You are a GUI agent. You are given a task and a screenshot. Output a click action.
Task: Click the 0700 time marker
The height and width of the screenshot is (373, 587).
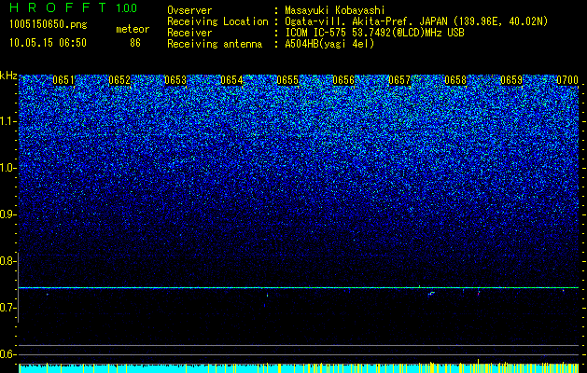click(567, 80)
